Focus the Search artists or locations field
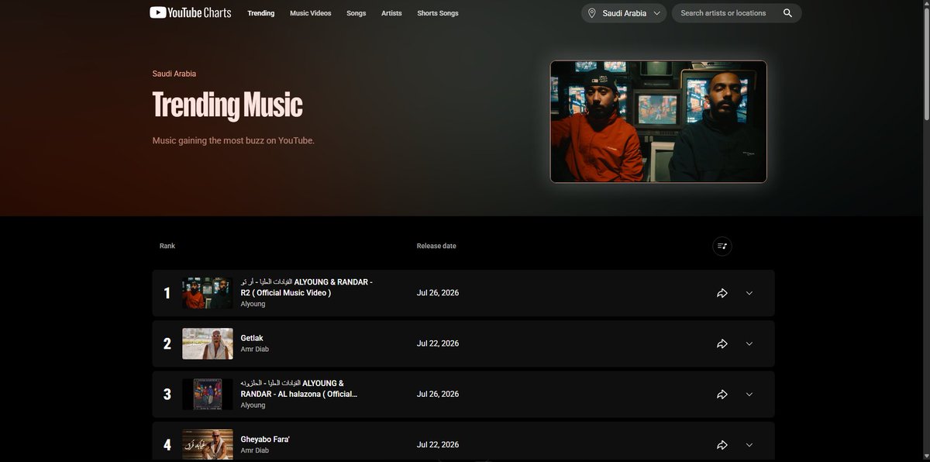This screenshot has height=462, width=930. click(x=736, y=13)
